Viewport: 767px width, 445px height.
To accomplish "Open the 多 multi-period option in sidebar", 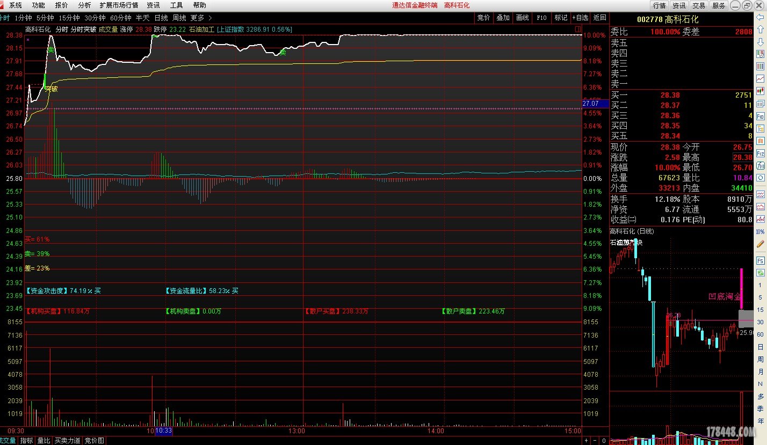I will point(760,396).
